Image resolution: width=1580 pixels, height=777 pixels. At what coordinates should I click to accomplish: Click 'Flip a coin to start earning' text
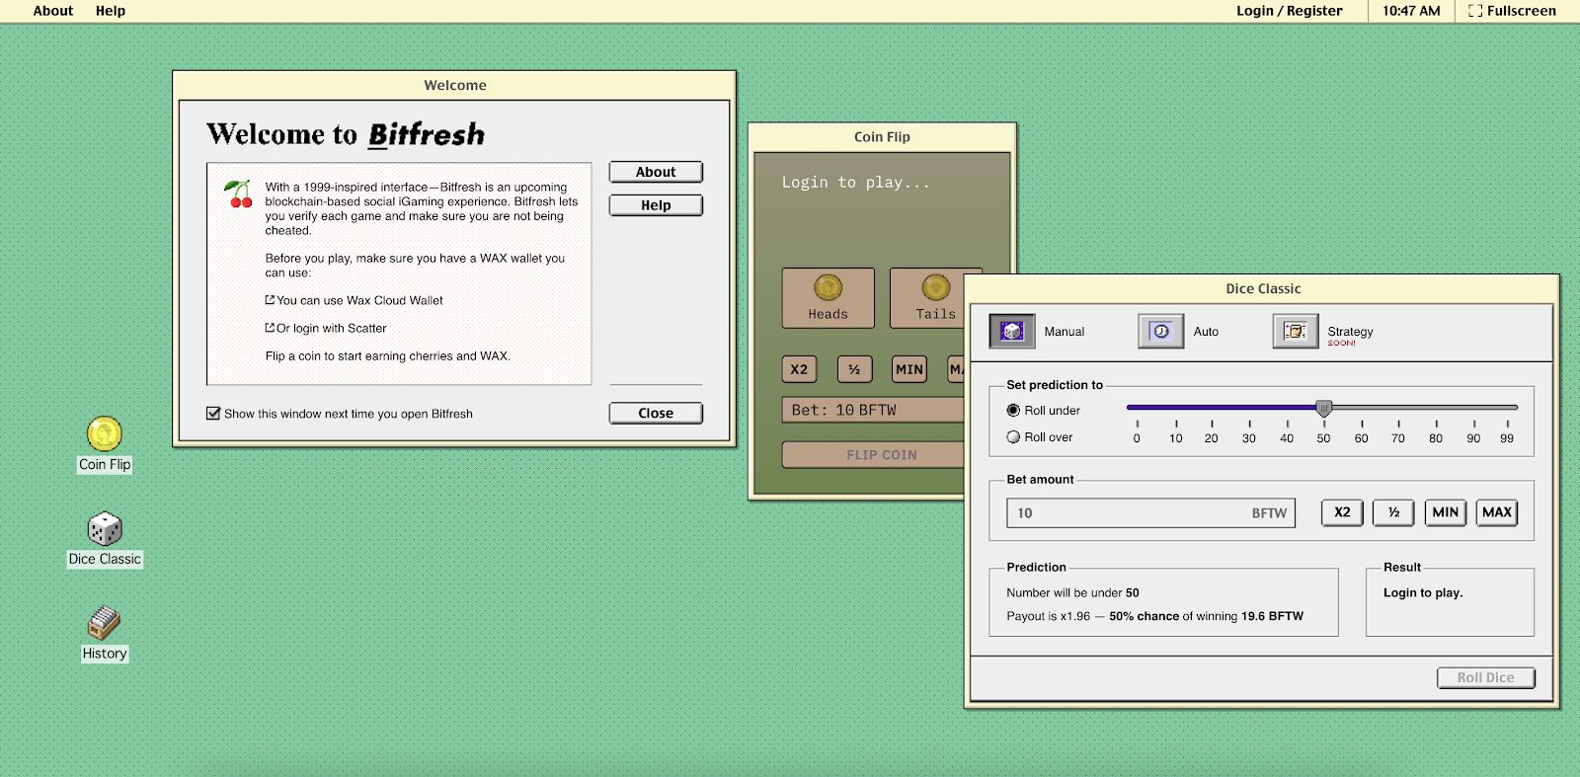pyautogui.click(x=388, y=356)
